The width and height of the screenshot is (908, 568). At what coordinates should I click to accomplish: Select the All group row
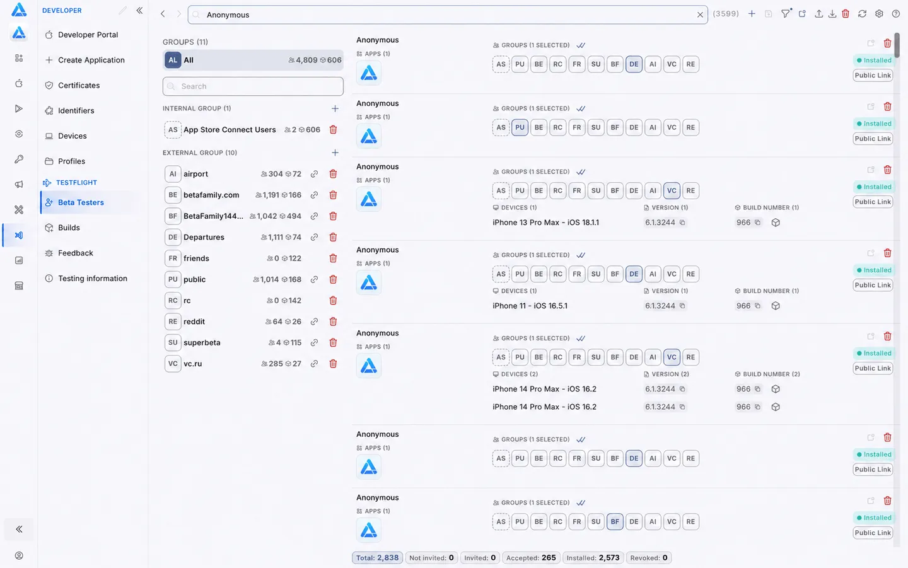coord(253,60)
